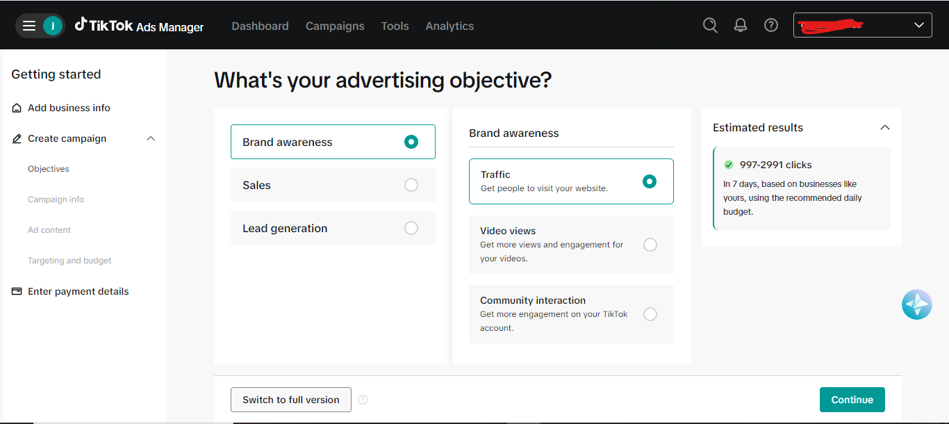
Task: Choose the Video views option
Action: click(x=650, y=245)
